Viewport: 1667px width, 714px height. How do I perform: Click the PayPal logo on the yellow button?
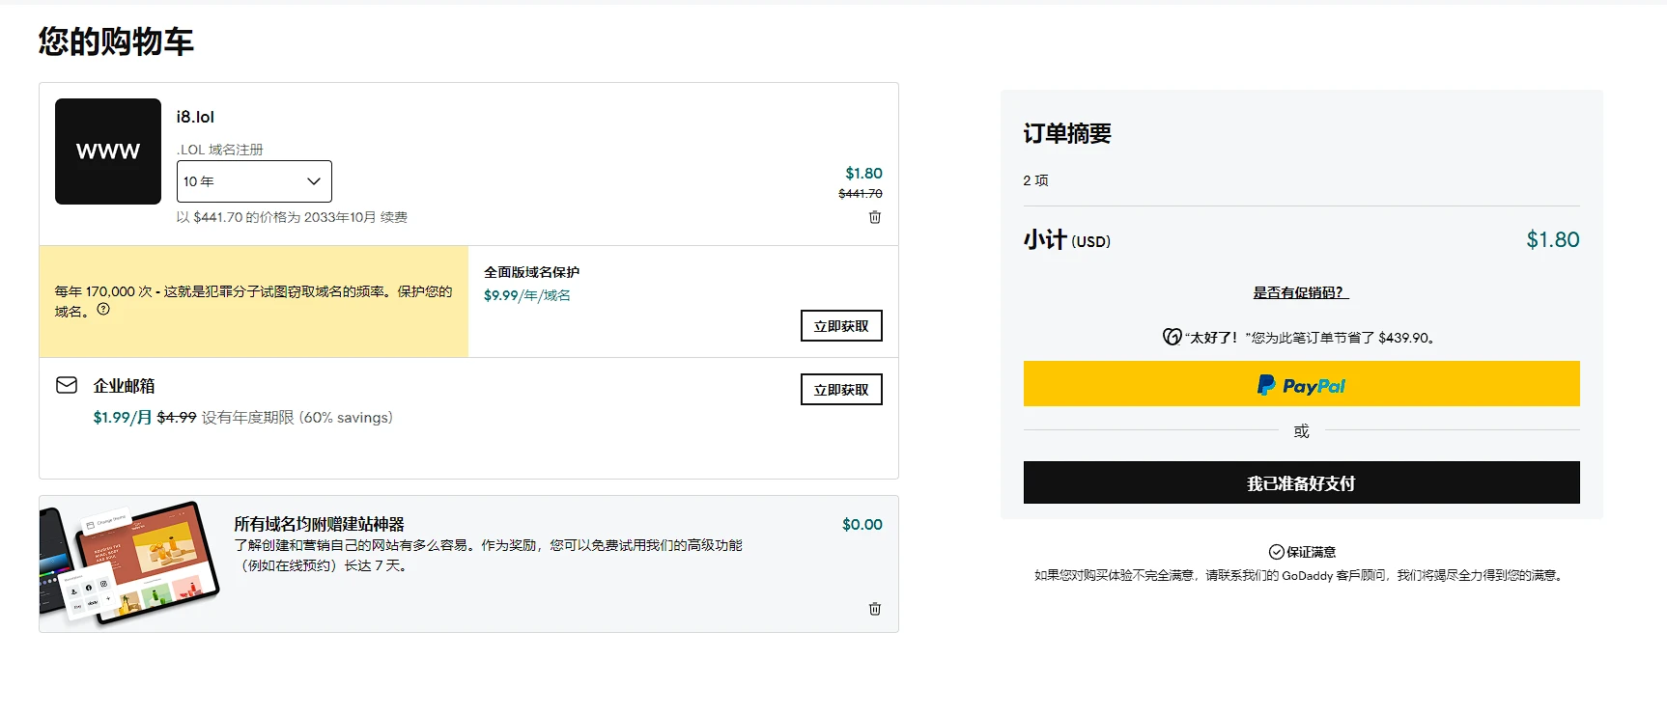pos(1301,385)
